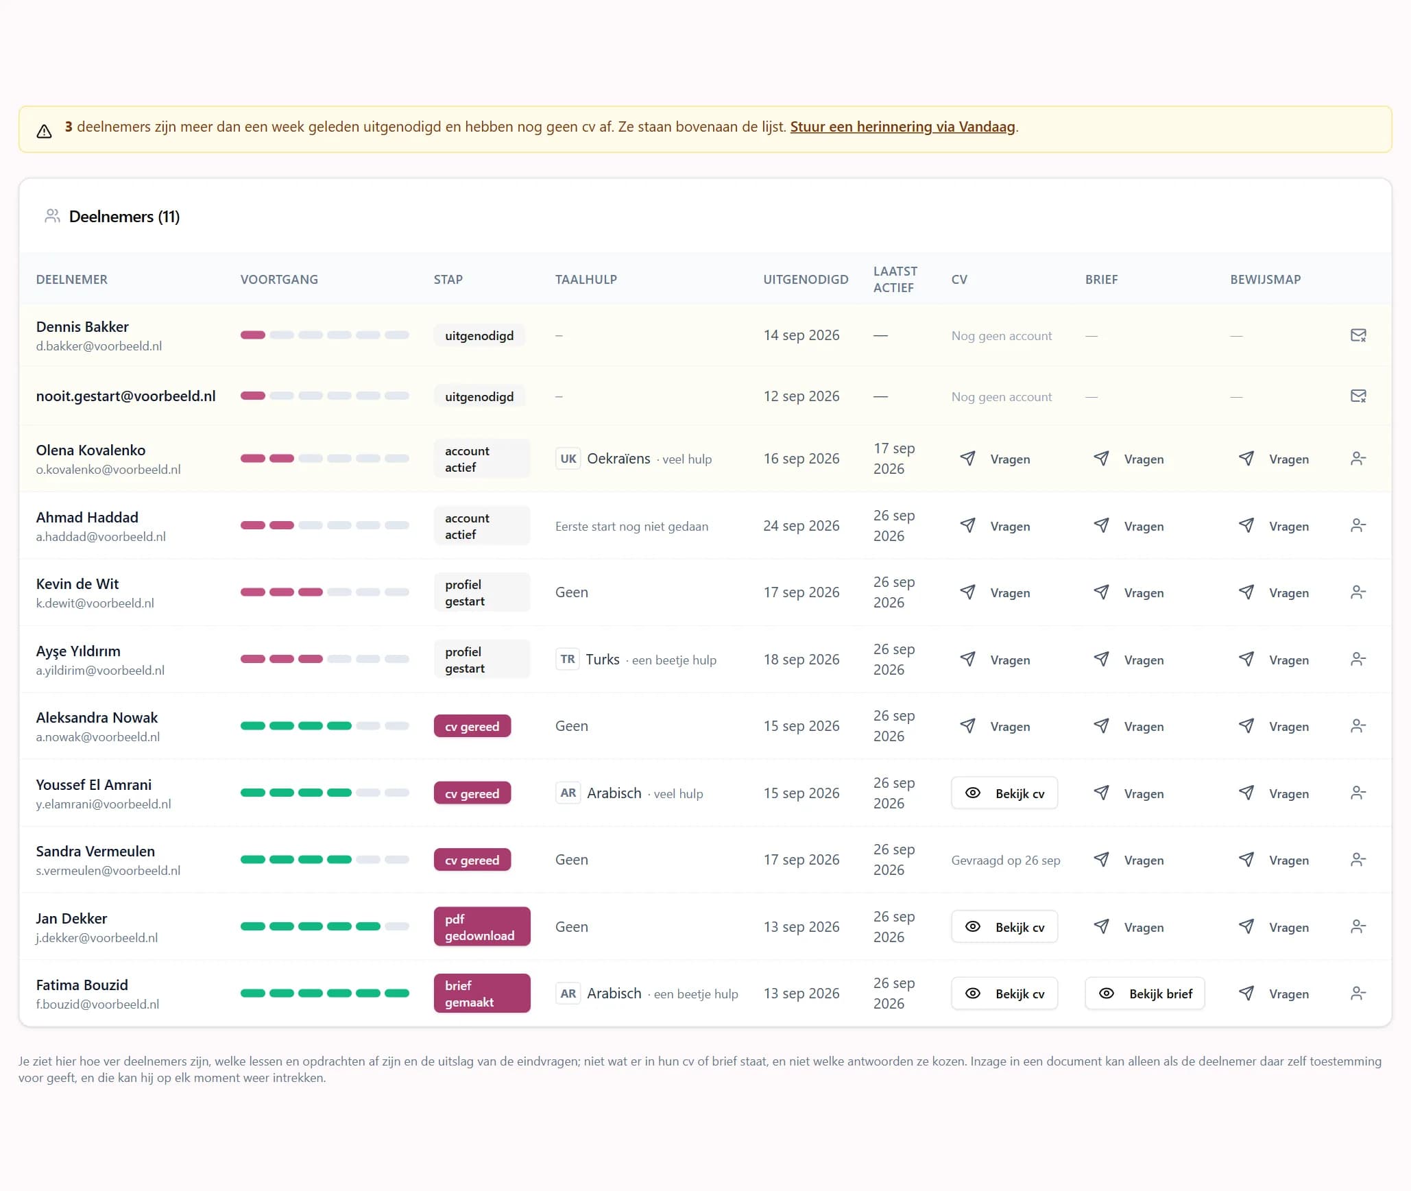Click the warning triangle icon in the yellow banner
The height and width of the screenshot is (1191, 1411).
(x=45, y=131)
